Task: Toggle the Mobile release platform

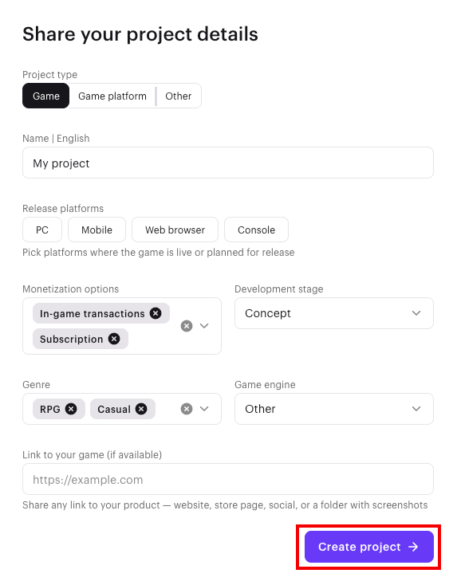Action: [97, 230]
